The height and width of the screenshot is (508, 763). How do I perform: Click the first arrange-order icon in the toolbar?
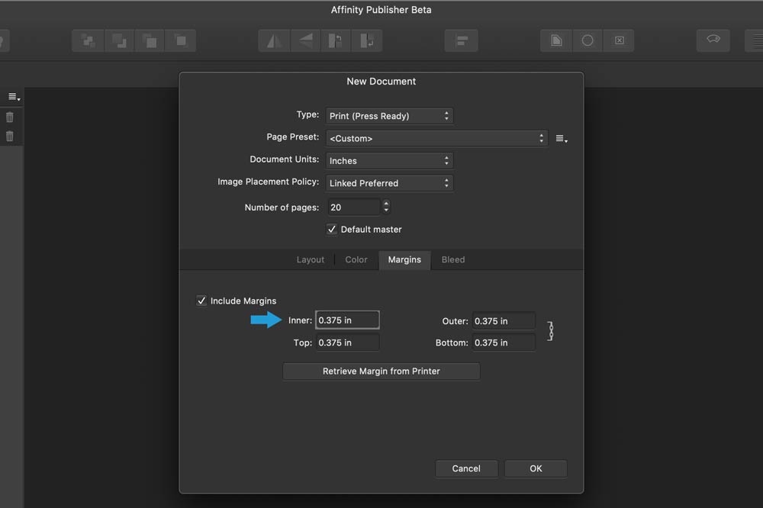tap(88, 41)
